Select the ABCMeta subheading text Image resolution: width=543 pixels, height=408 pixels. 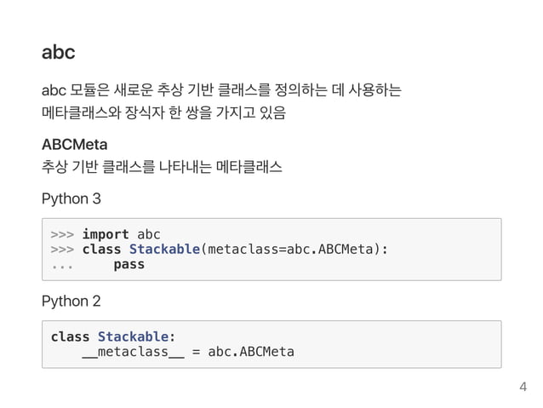coord(74,144)
